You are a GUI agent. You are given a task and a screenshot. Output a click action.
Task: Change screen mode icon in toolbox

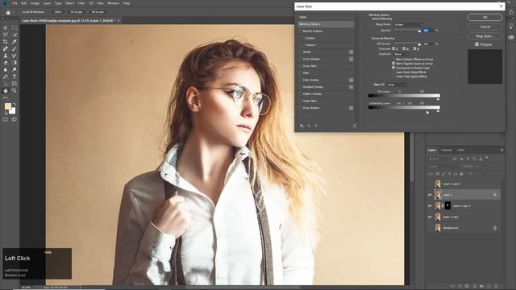15,119
